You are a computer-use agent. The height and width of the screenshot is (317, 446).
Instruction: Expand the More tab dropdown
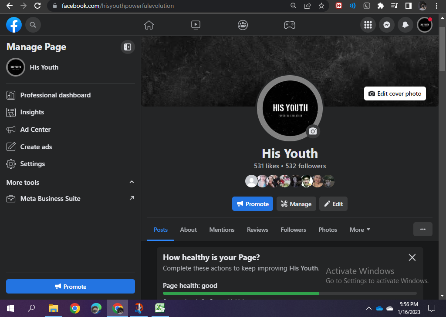[x=360, y=230]
